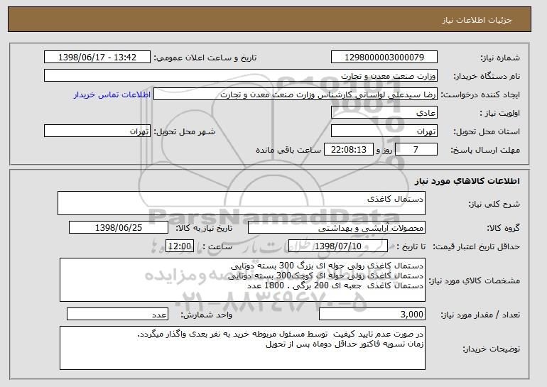
Task: Click the buyer notes text area
Action: 242,348
